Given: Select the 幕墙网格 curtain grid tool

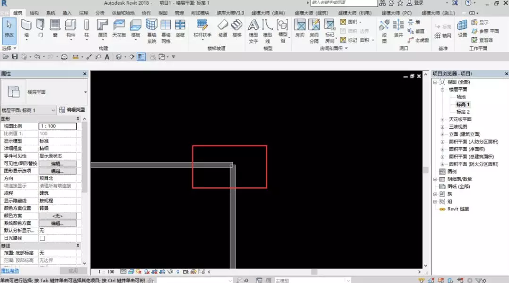Looking at the screenshot, I should 166,31.
